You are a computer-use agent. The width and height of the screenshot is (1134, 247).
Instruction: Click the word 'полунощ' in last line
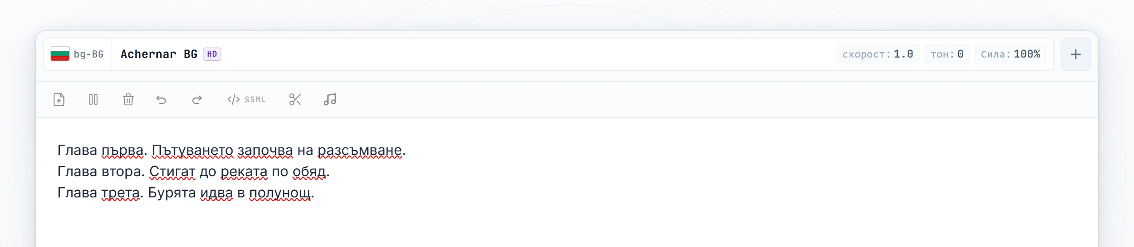tap(280, 193)
